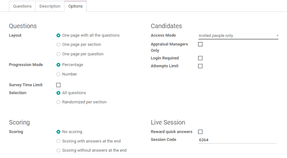Enable the Survey Time Limit checkbox
Screen dimensions: 287x158
(x=58, y=85)
